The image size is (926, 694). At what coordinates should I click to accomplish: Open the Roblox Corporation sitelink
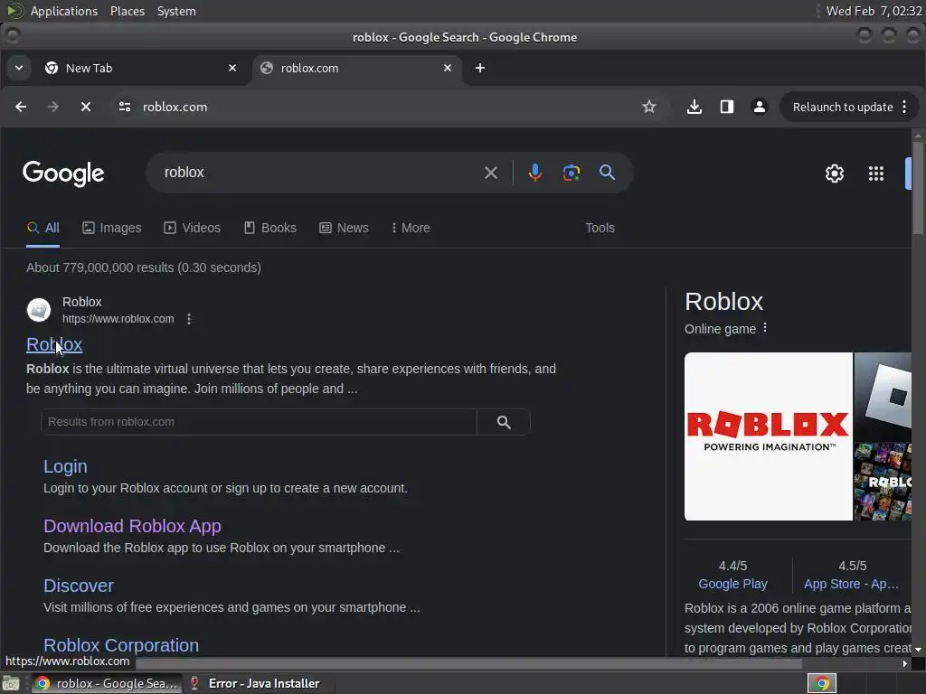pyautogui.click(x=121, y=645)
